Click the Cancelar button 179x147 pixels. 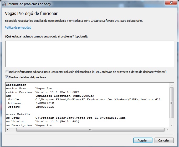click(x=164, y=140)
